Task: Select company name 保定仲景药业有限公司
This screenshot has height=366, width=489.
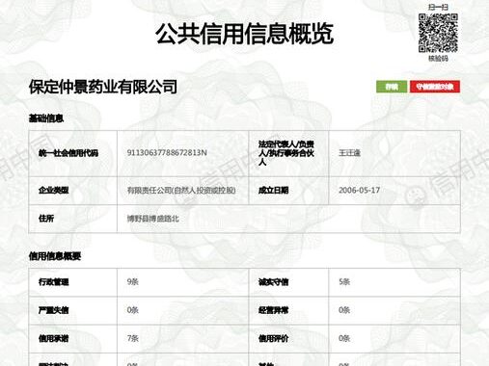Action: click(103, 87)
